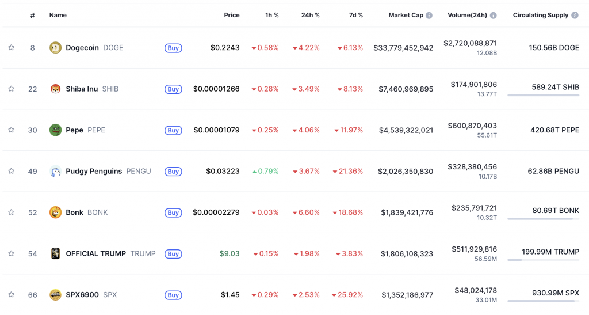Sort by Circulating Supply header
589x315 pixels.
tap(541, 16)
